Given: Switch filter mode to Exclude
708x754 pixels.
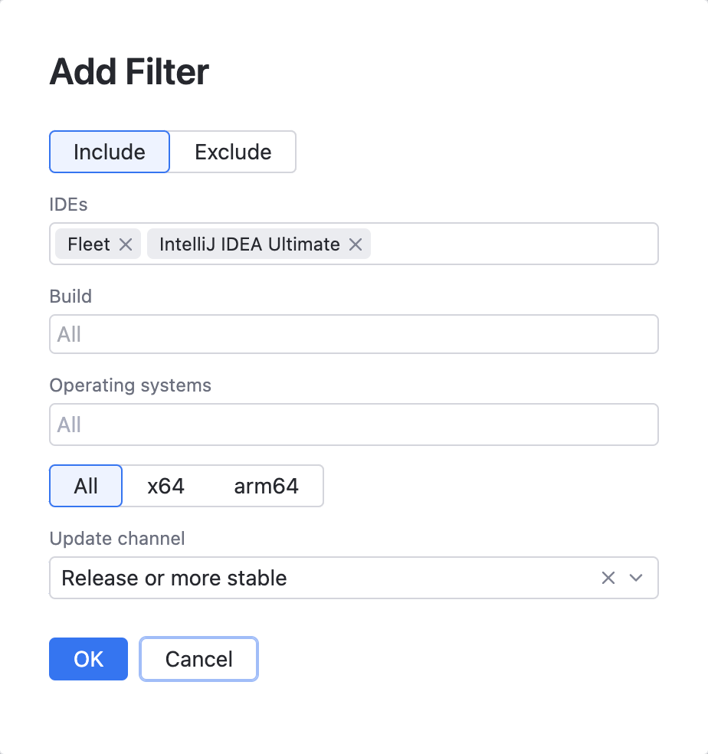Looking at the screenshot, I should 232,152.
